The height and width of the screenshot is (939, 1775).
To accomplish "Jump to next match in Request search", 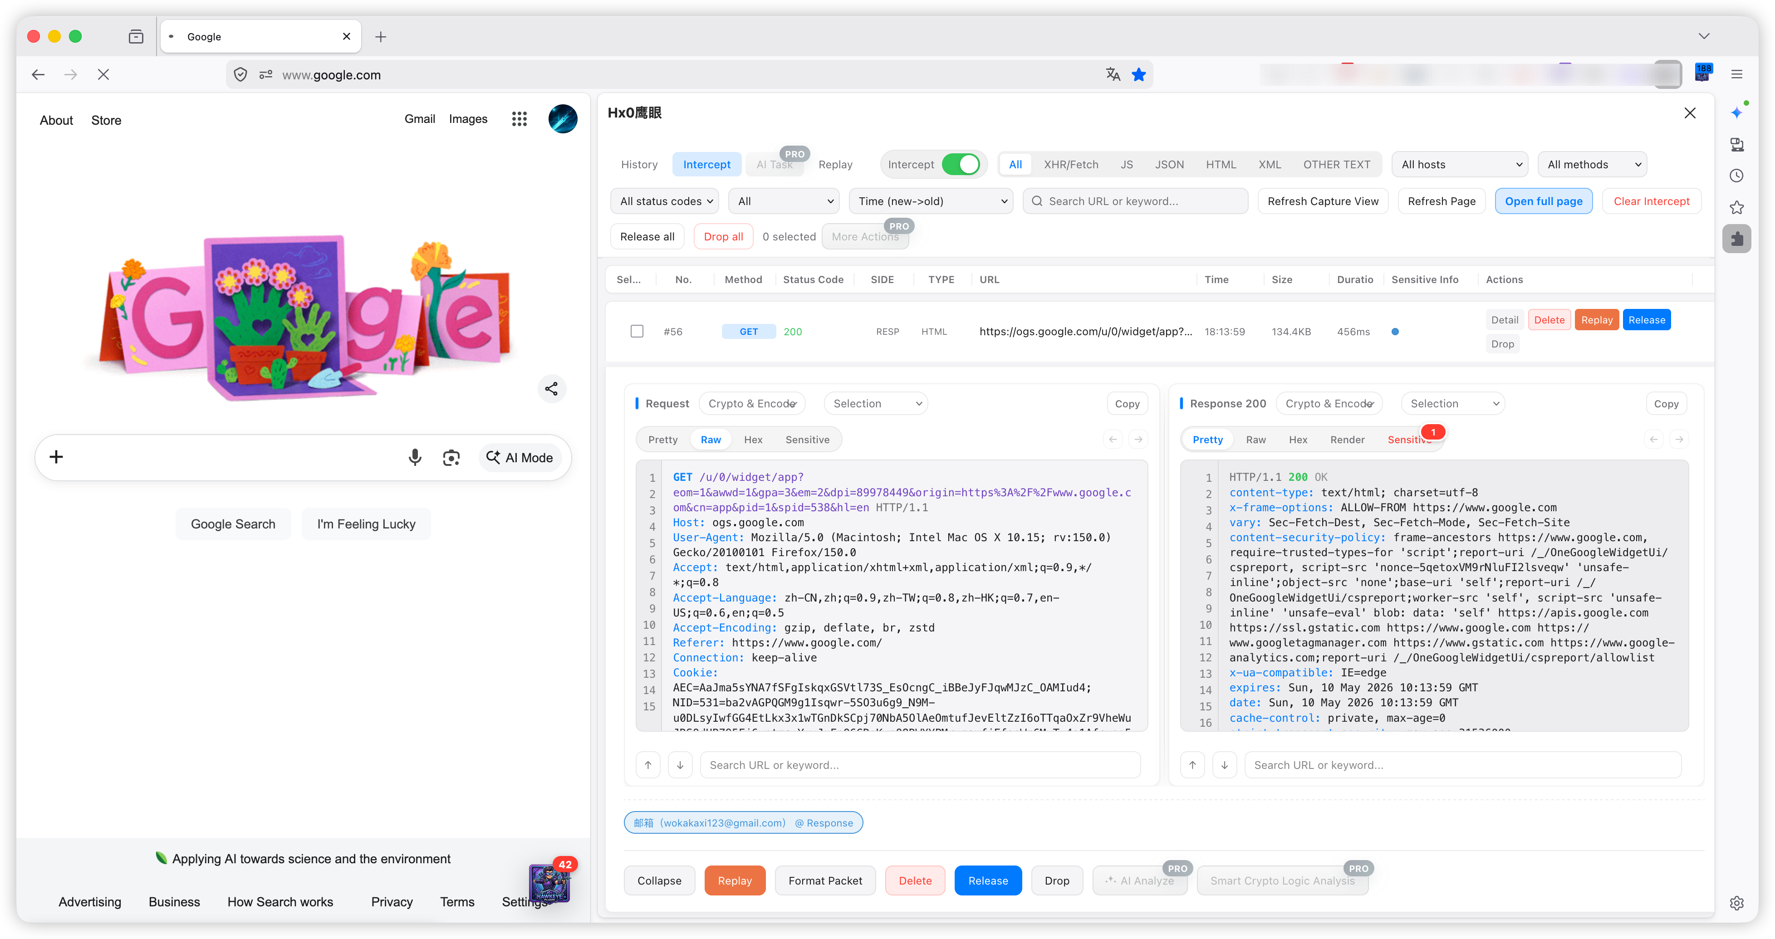I will tap(679, 765).
